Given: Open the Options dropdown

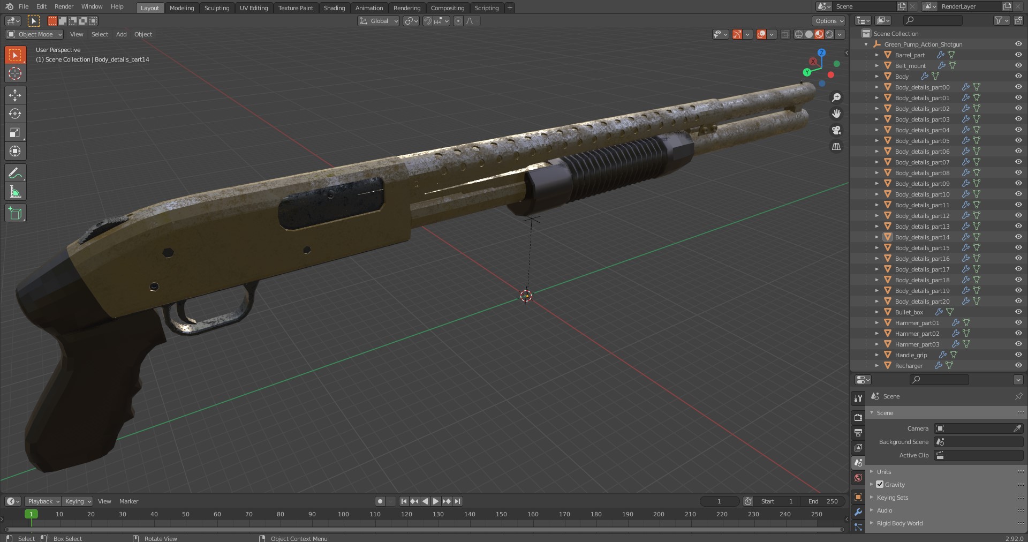Looking at the screenshot, I should pos(829,21).
